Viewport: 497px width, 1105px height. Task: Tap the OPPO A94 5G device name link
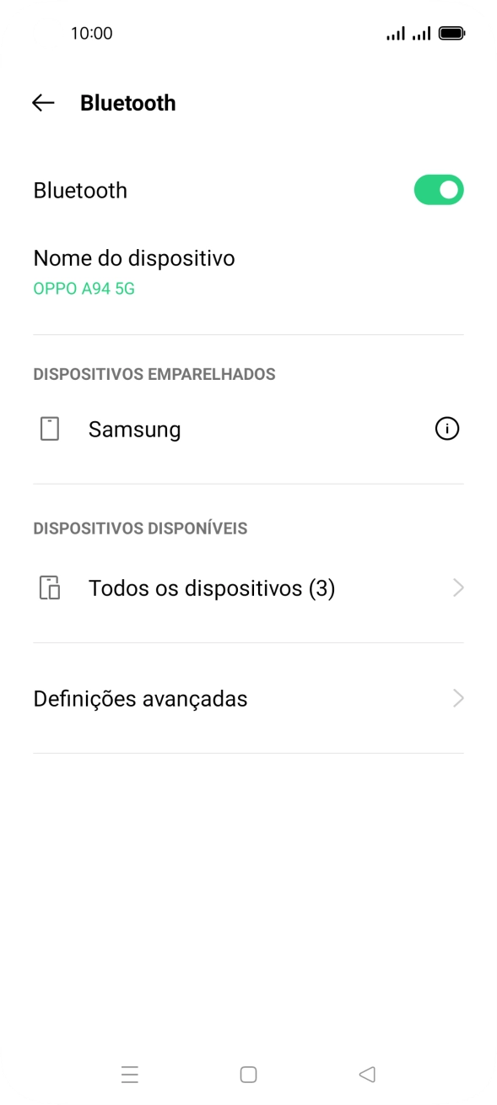click(82, 289)
